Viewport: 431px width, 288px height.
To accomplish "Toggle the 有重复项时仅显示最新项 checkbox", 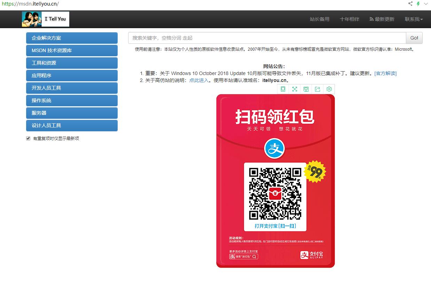I will point(28,138).
